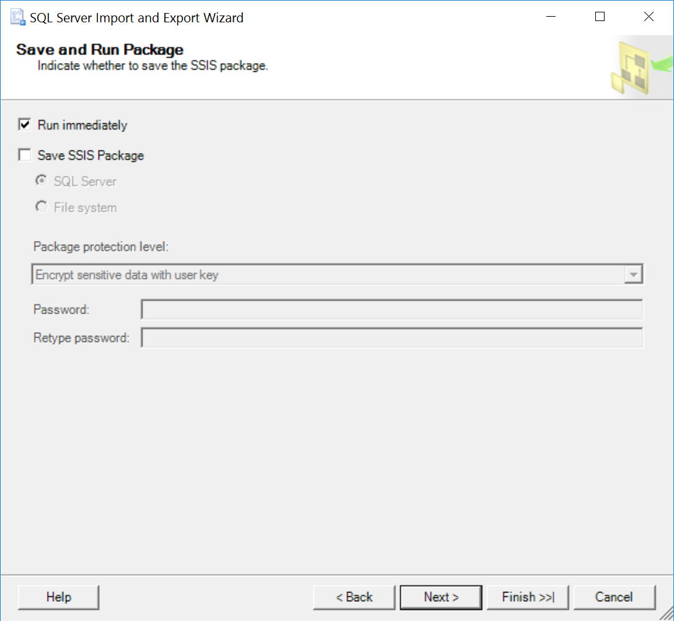The height and width of the screenshot is (621, 674).
Task: Go back with the < Back button
Action: [354, 597]
